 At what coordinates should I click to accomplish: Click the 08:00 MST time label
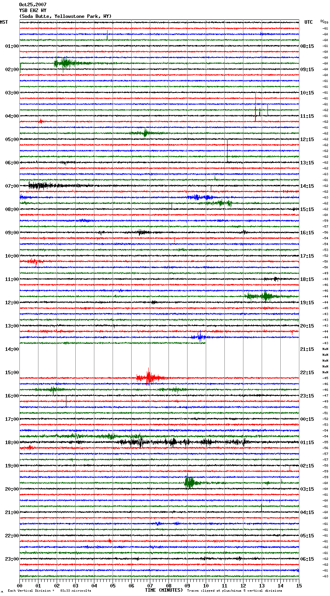tap(12, 209)
